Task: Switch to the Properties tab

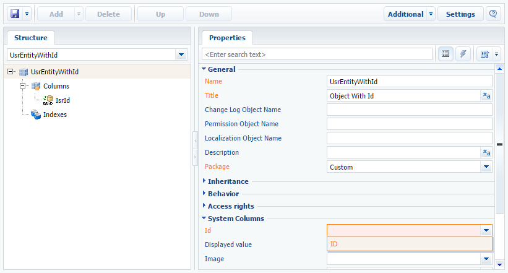Action: (228, 38)
